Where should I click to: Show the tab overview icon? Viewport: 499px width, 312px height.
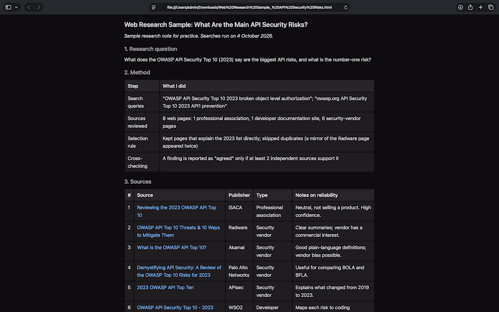tap(491, 7)
